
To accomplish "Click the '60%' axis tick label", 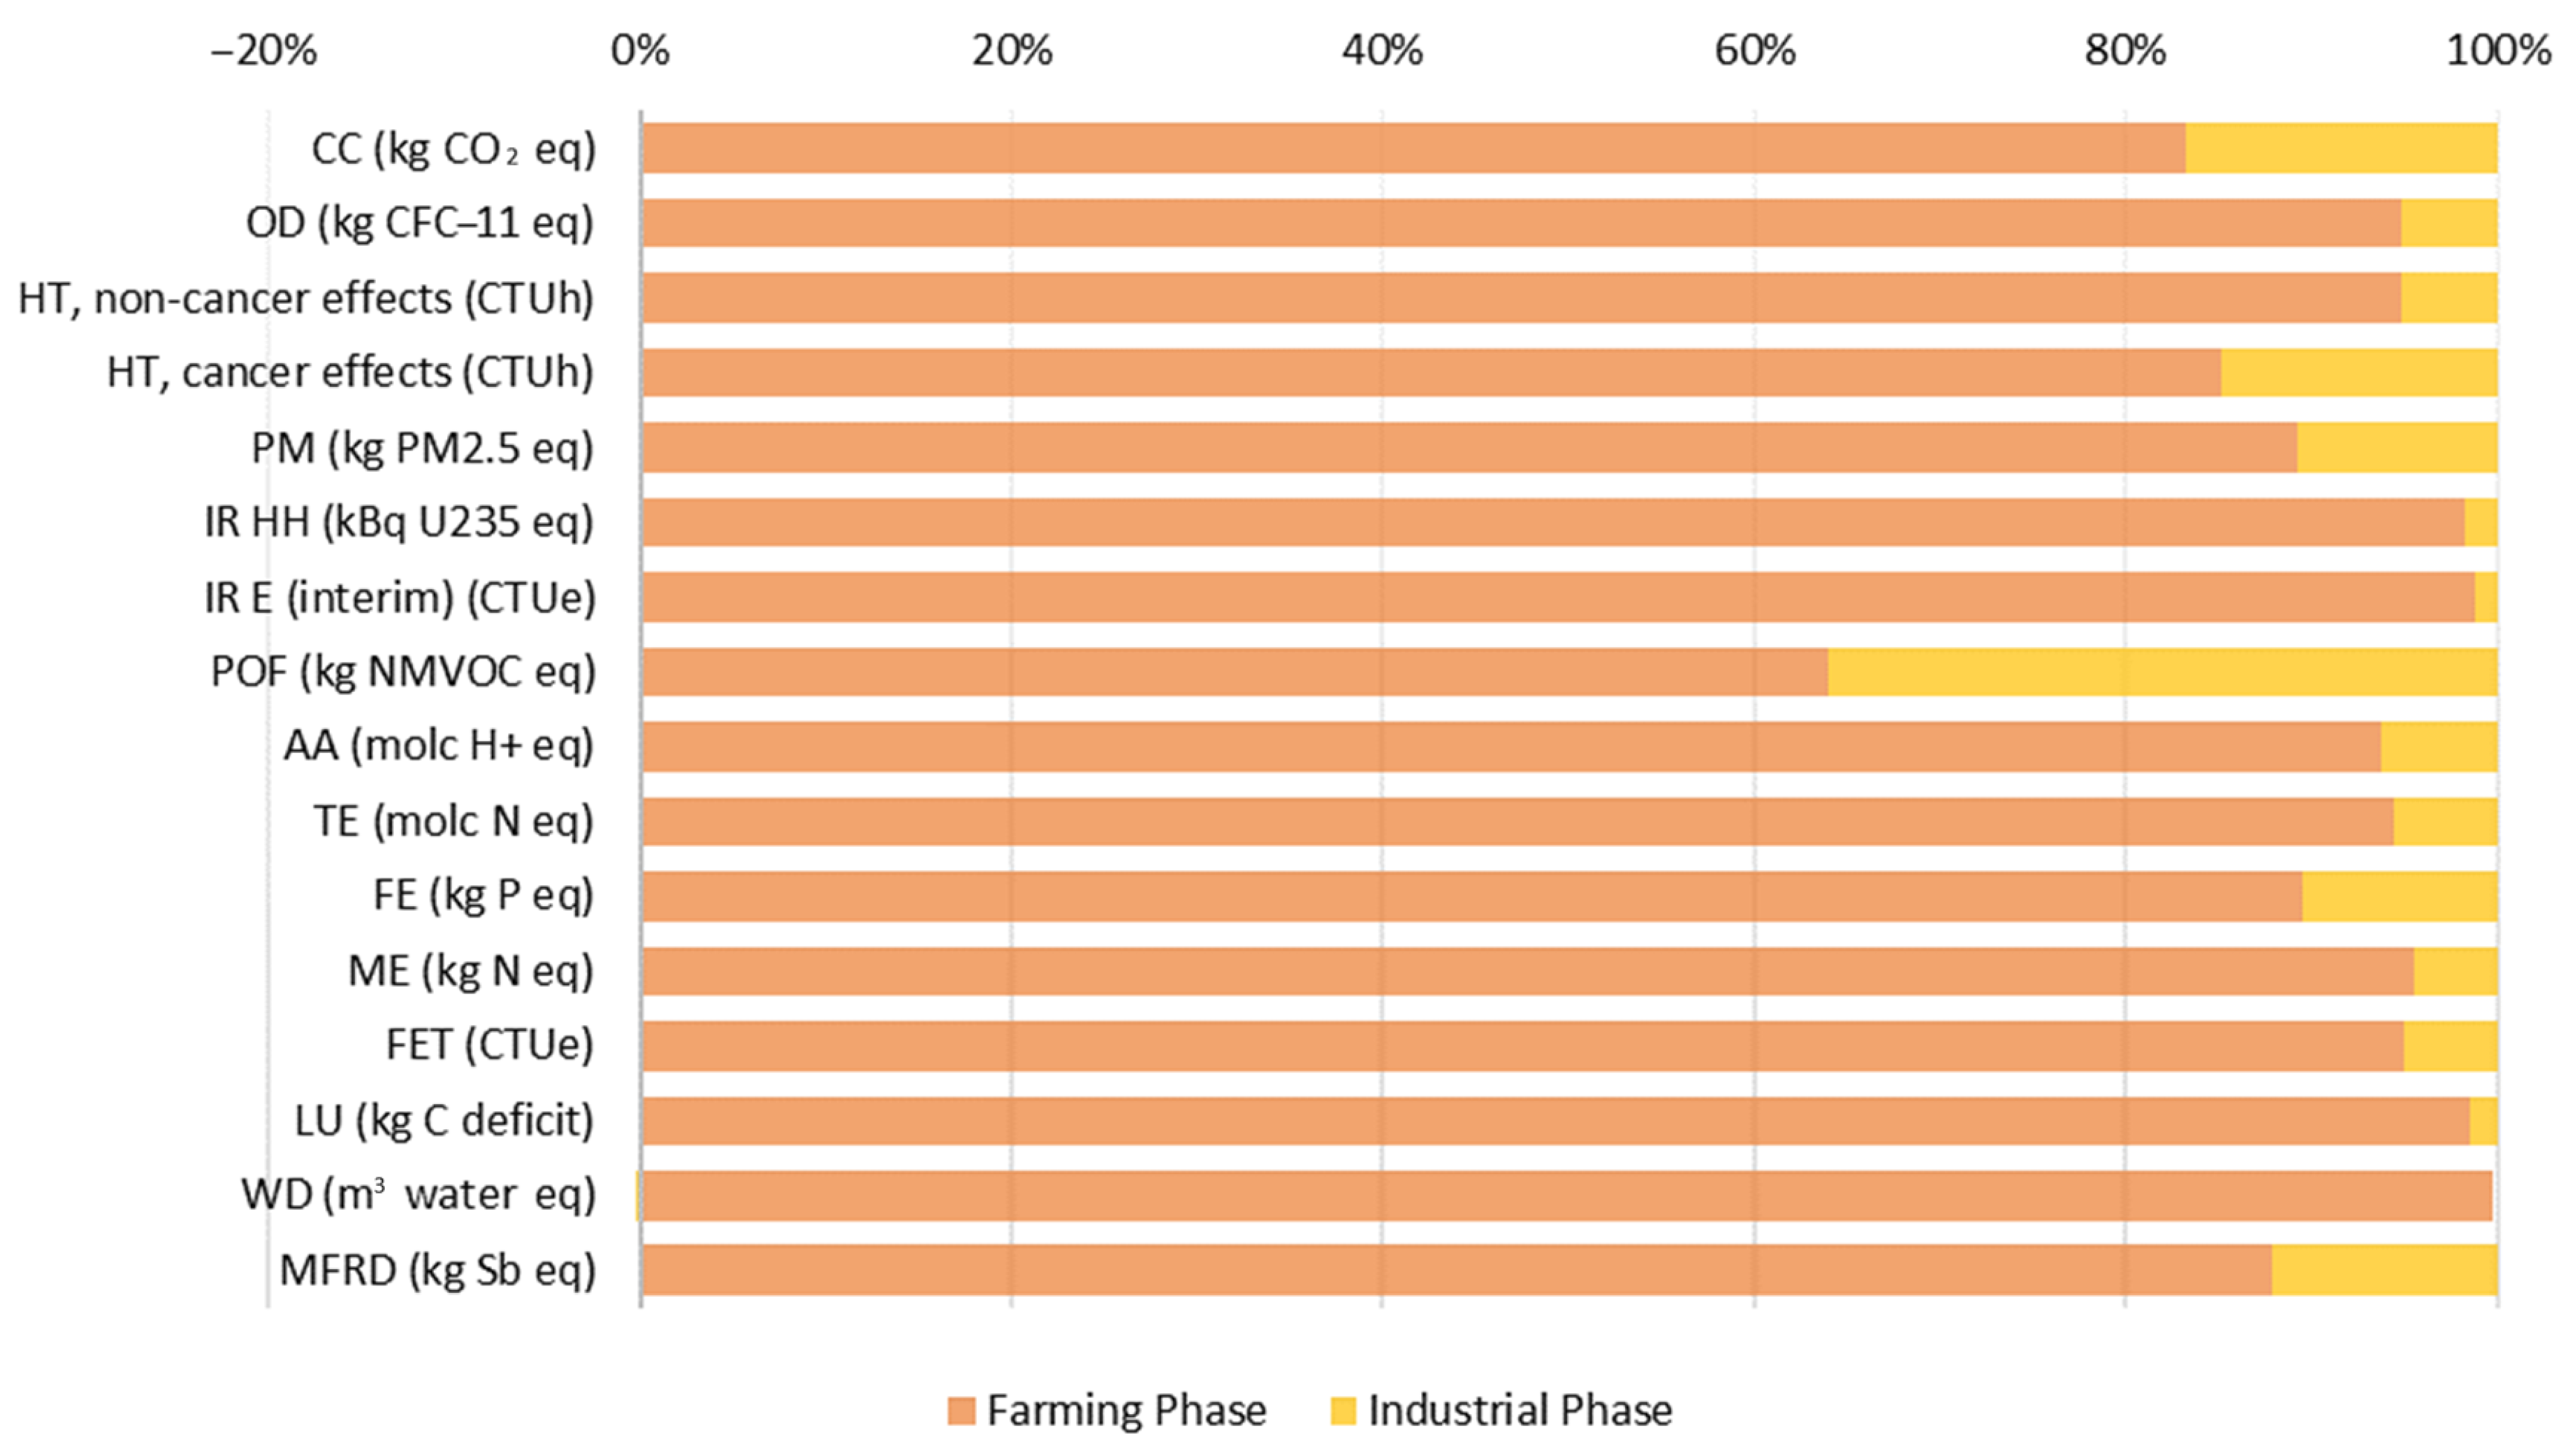I will pyautogui.click(x=1755, y=50).
